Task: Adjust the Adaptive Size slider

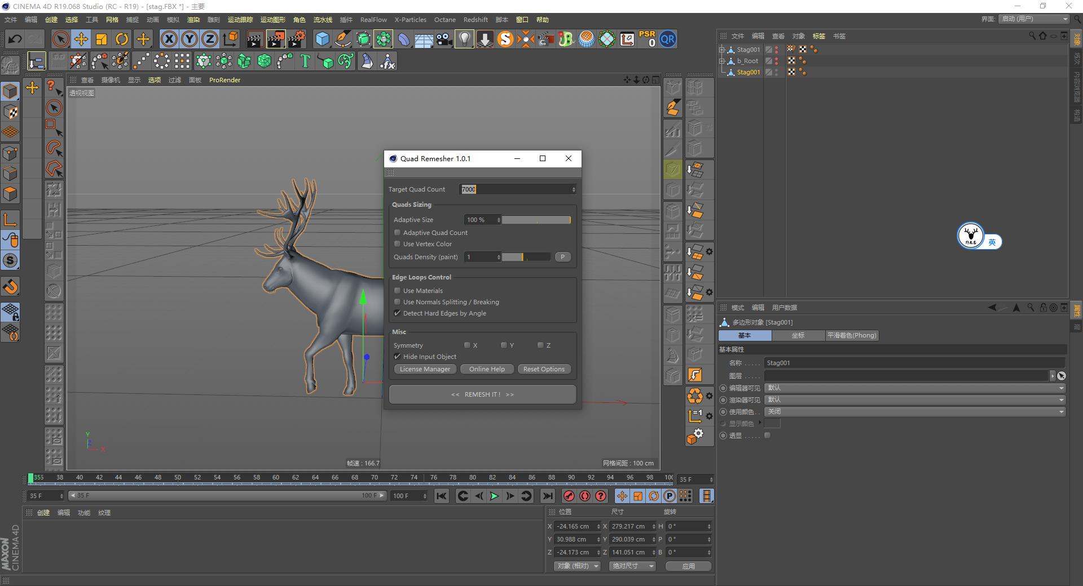Action: pyautogui.click(x=536, y=220)
